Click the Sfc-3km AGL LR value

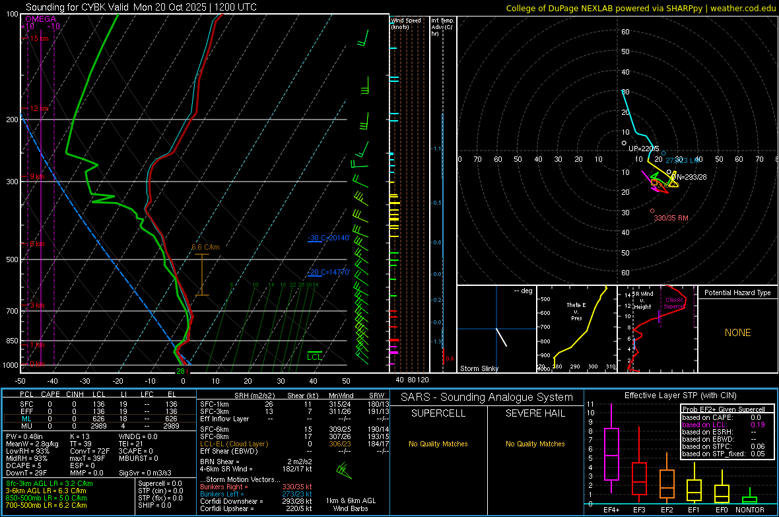click(50, 483)
